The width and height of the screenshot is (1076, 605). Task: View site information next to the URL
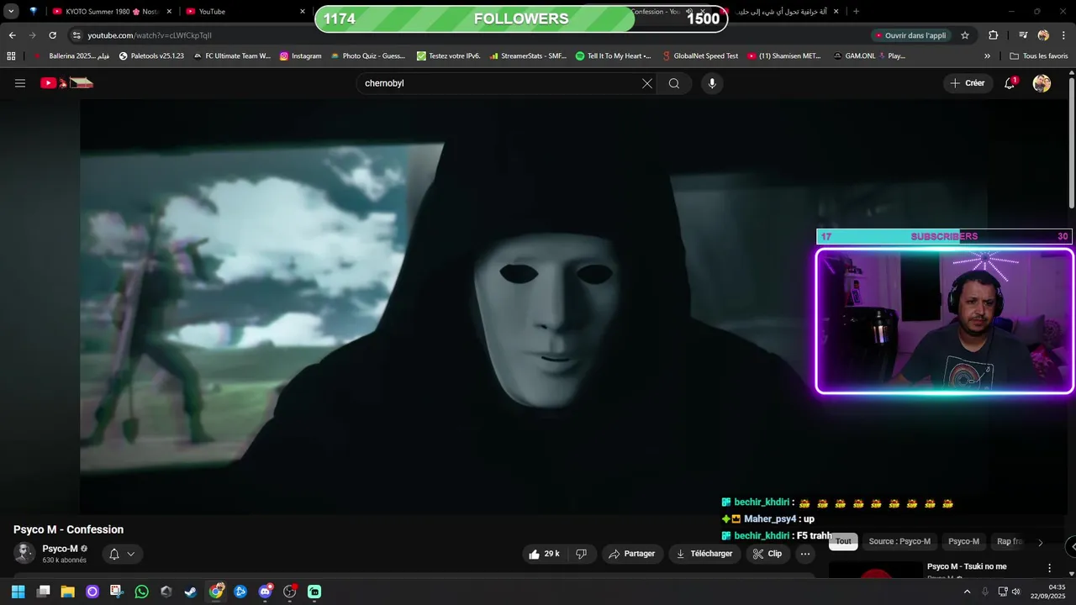76,35
